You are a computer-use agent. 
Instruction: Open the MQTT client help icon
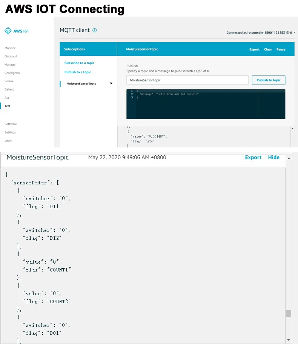pos(94,31)
